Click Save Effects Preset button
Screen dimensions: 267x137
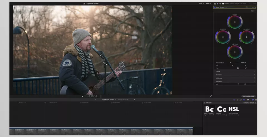tap(248, 96)
